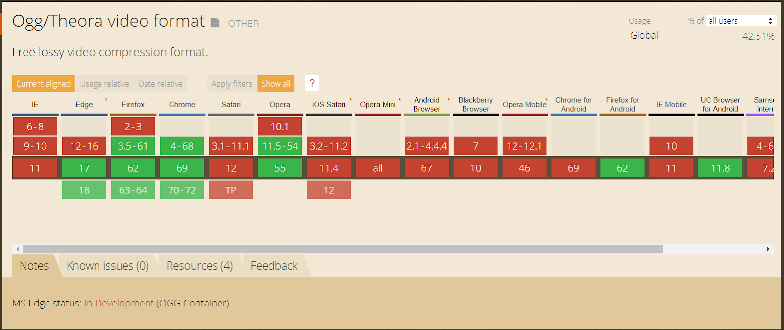The height and width of the screenshot is (330, 784).
Task: Click the 42.51% global usage value
Action: tap(758, 36)
